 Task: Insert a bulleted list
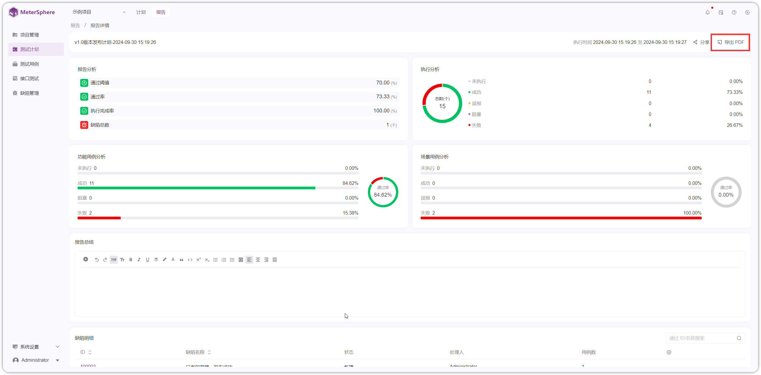point(215,260)
